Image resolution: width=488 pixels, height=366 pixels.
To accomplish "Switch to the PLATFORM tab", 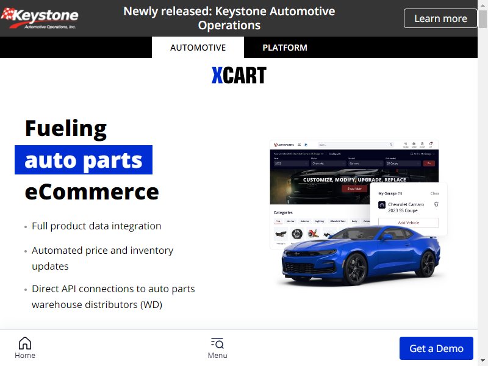I will coord(285,48).
